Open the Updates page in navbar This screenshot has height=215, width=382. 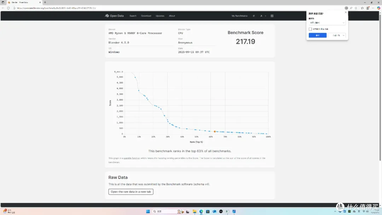coord(160,16)
